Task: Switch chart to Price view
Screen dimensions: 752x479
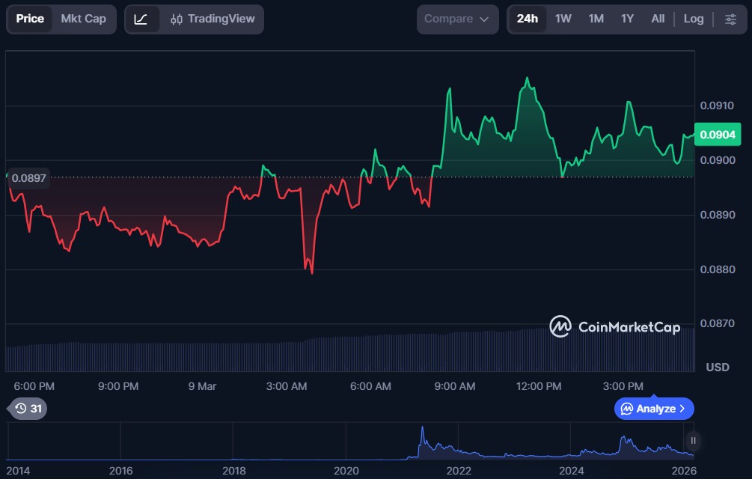Action: [30, 19]
